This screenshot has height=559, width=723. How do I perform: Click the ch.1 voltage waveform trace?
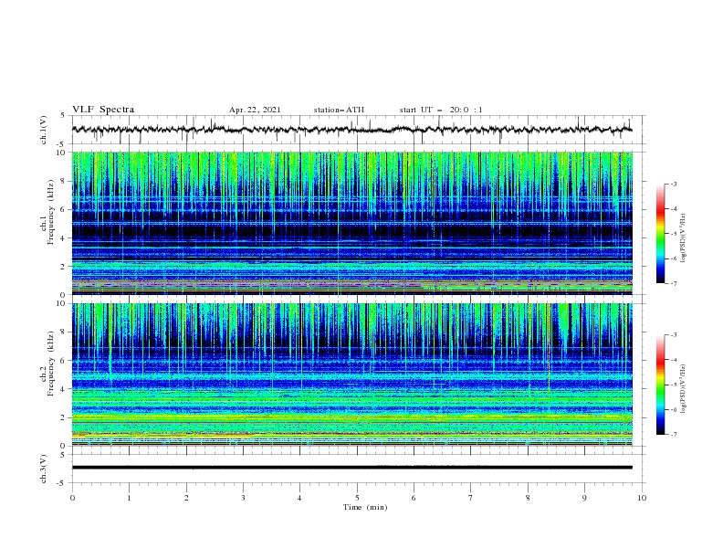tap(351, 130)
